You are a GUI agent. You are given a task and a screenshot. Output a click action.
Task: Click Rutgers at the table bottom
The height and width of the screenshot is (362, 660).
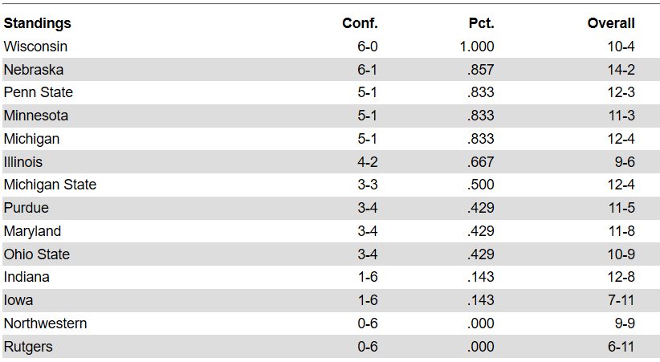pos(28,347)
